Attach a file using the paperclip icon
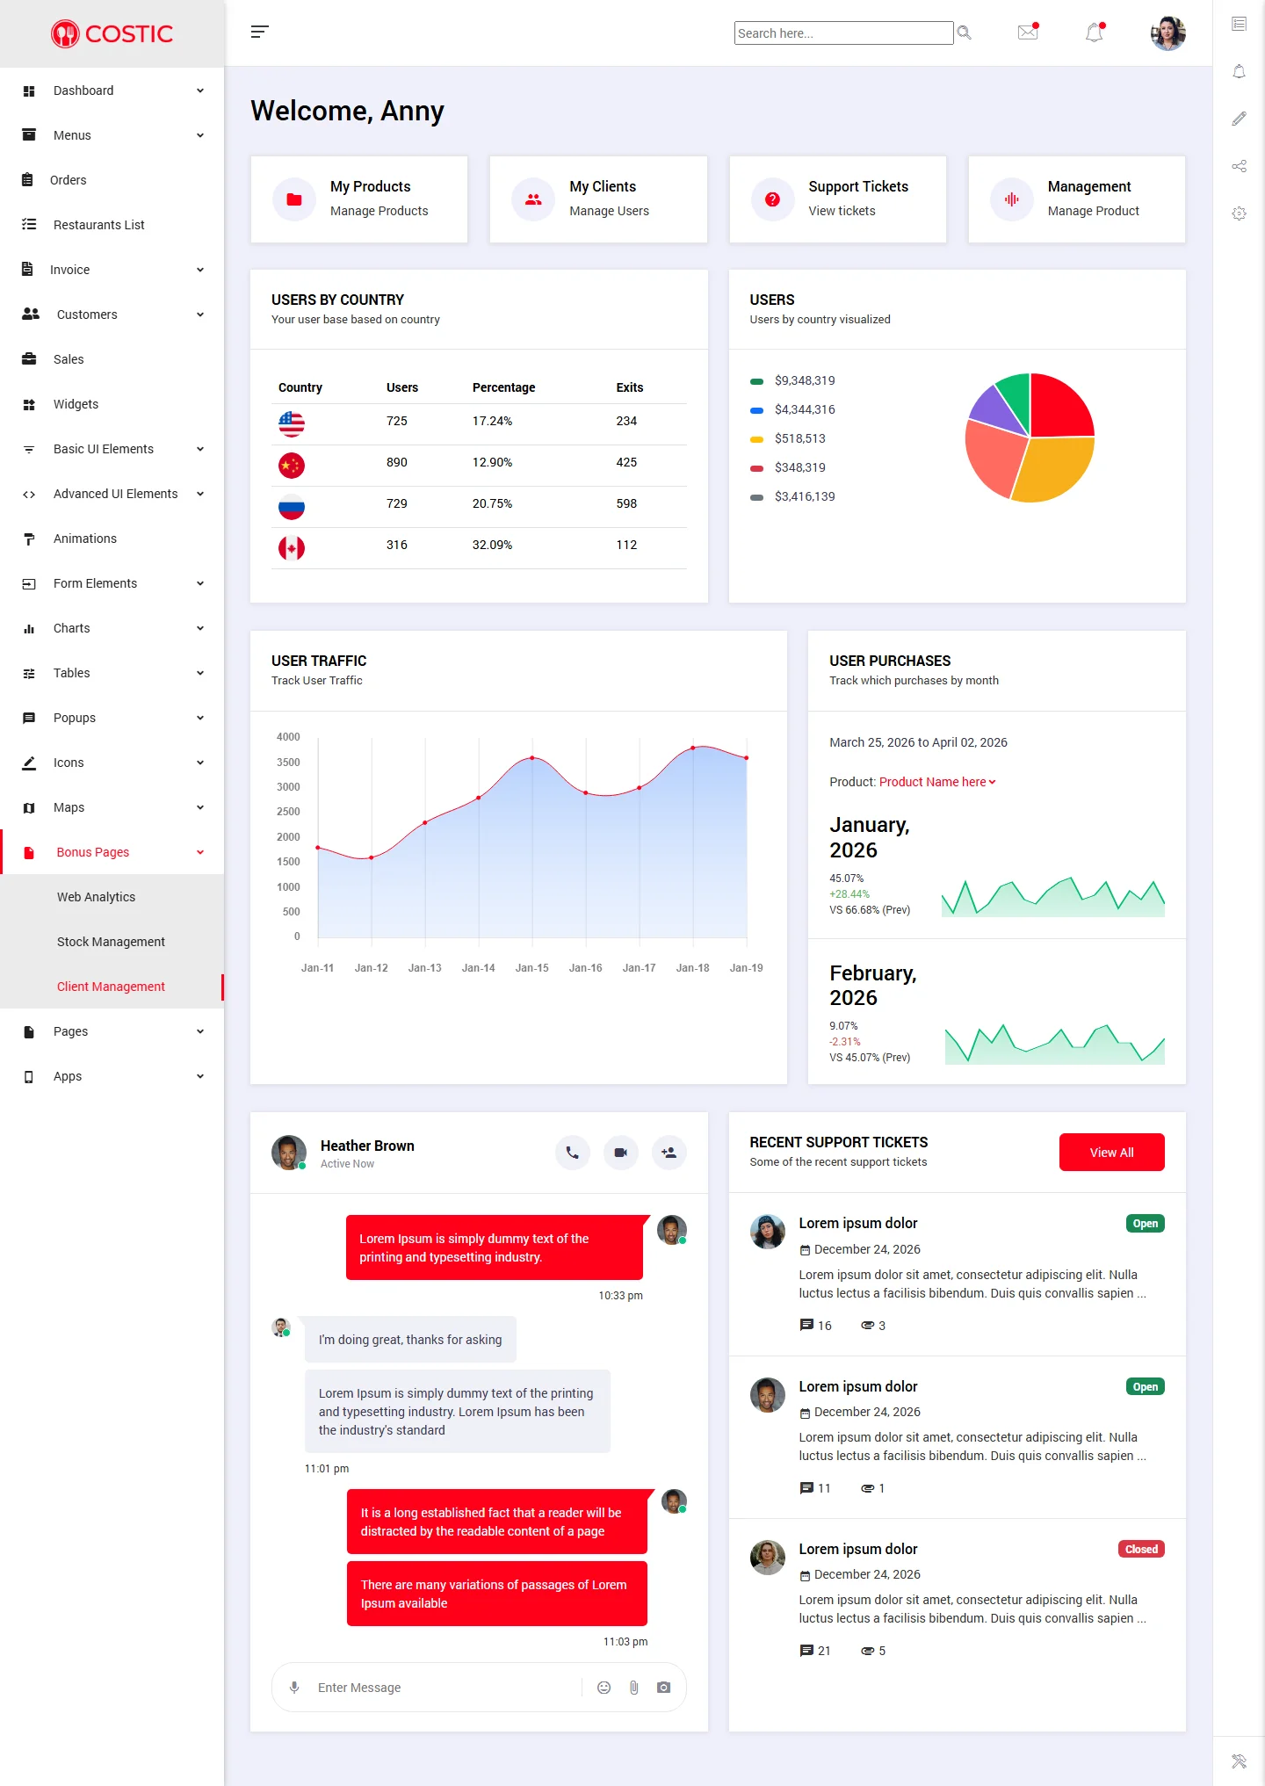Screen dimensions: 1265x1786 click(x=633, y=1688)
